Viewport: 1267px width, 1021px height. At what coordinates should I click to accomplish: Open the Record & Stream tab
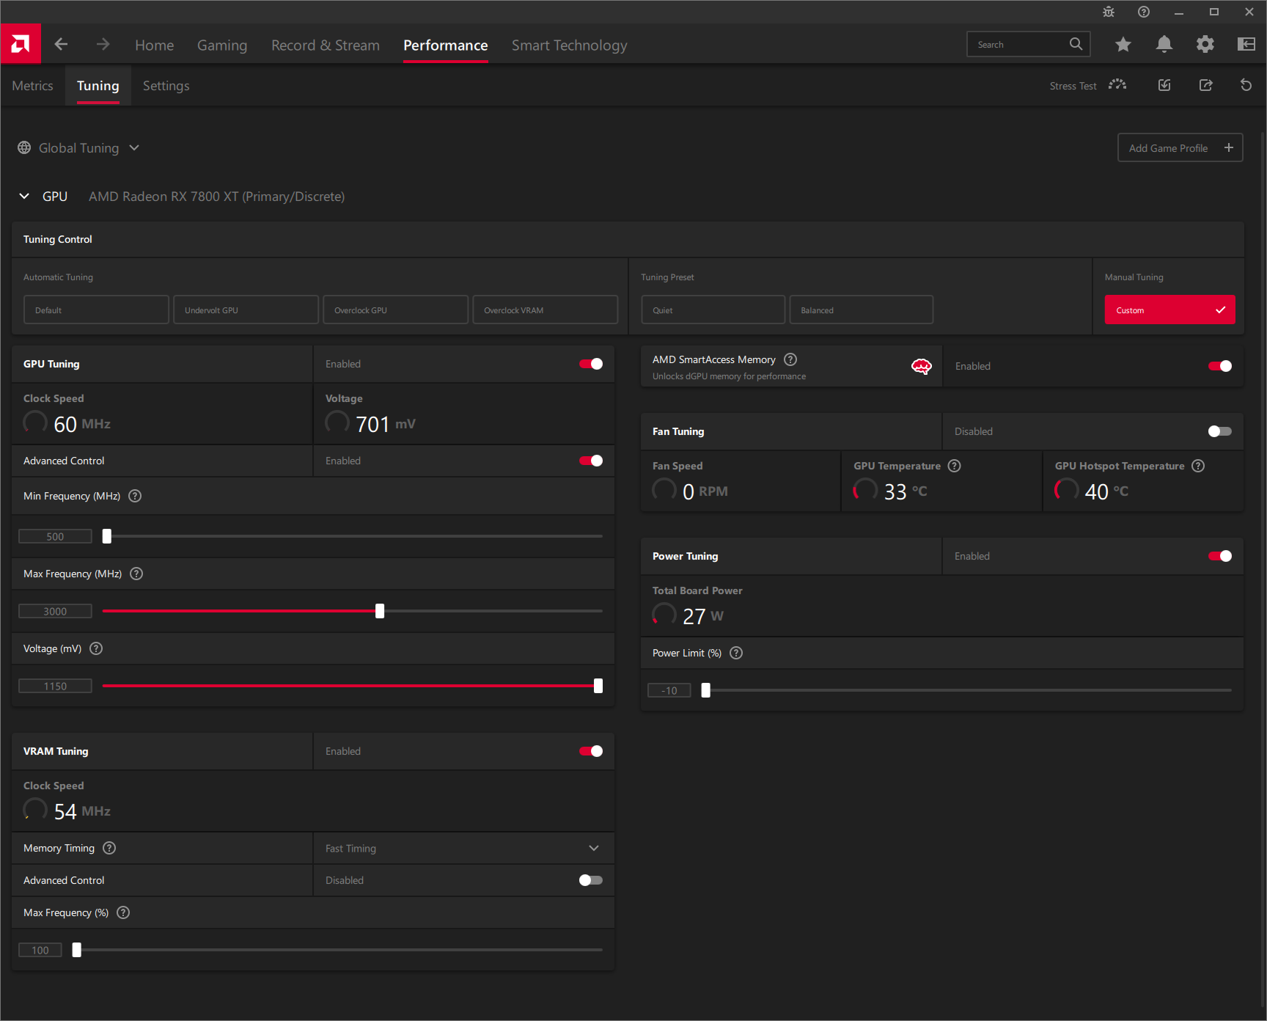tap(326, 45)
